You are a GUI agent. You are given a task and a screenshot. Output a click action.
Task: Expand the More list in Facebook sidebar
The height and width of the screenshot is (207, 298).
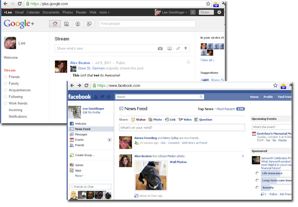click(x=79, y=176)
